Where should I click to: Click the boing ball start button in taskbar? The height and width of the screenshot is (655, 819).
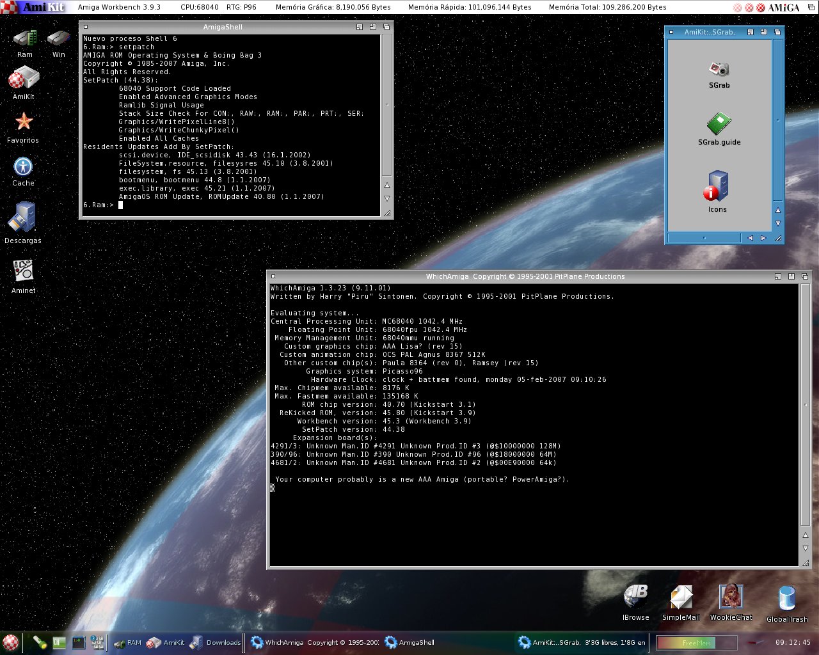[x=10, y=643]
